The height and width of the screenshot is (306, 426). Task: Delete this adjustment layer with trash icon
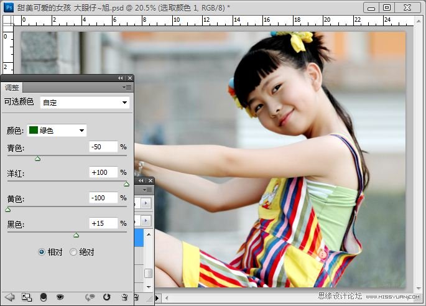(124, 297)
